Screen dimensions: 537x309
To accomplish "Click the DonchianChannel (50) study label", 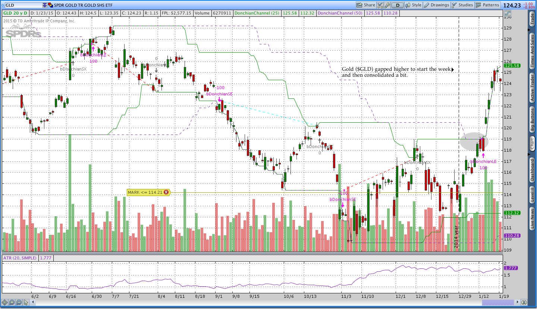I will tap(340, 13).
